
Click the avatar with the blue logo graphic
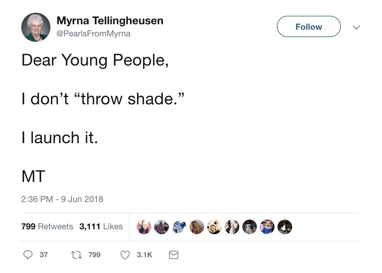point(179,227)
